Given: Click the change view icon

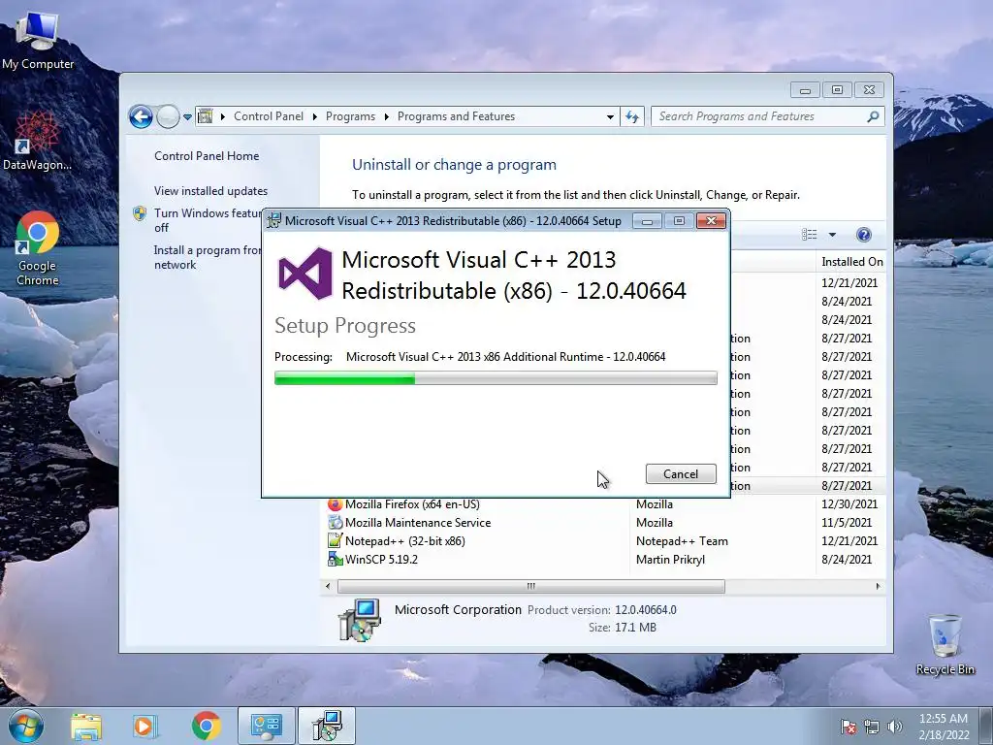Looking at the screenshot, I should tap(810, 235).
